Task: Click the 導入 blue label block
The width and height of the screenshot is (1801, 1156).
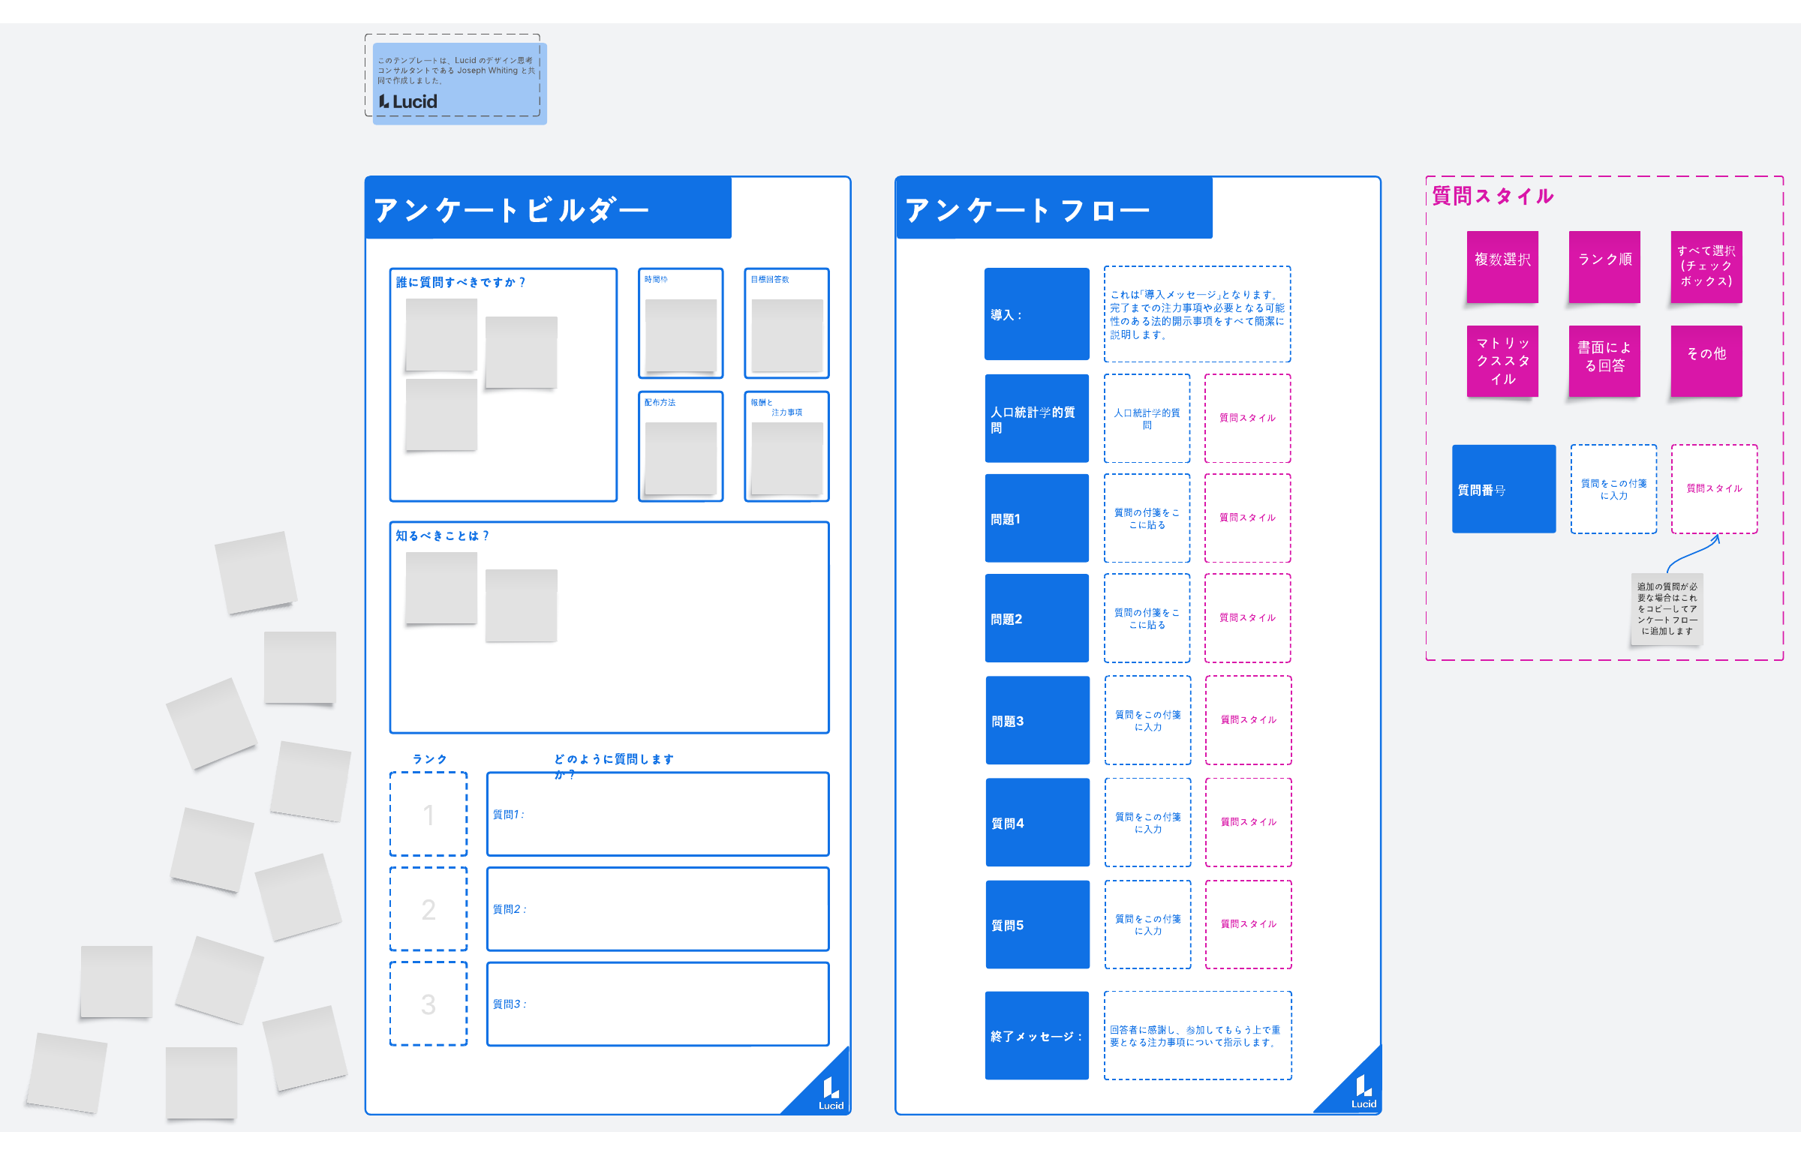Action: point(1036,314)
